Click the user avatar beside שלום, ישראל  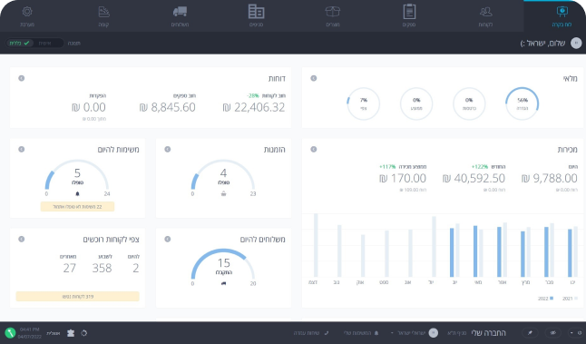click(x=576, y=43)
